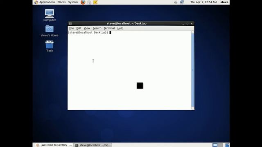Click the volume speaker icon

click(x=176, y=2)
